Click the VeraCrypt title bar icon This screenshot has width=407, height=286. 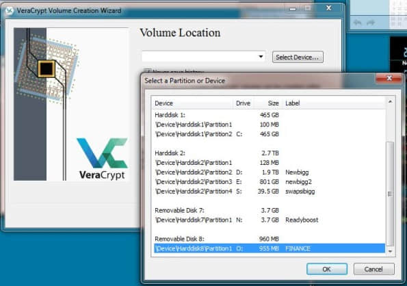pos(10,11)
